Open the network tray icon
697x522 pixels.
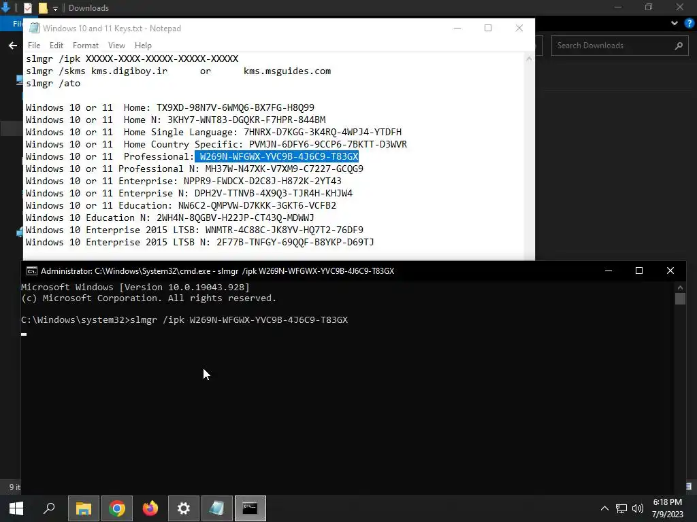(x=621, y=508)
